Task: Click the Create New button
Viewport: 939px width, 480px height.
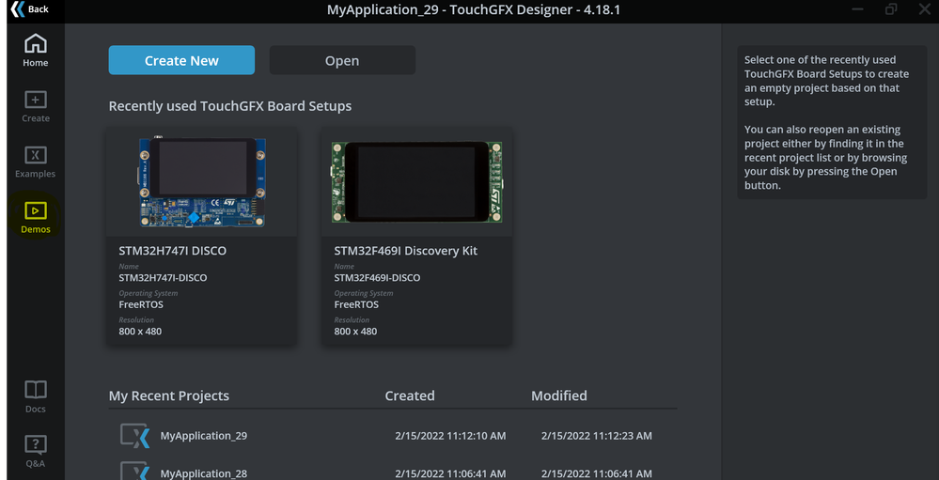Action: pos(181,60)
